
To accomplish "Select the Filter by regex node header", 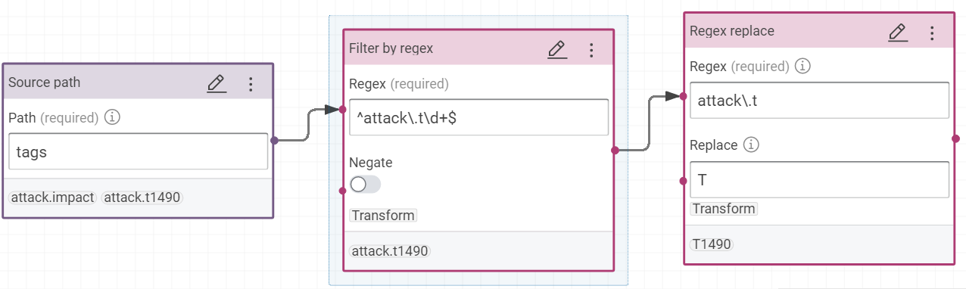I will [478, 48].
